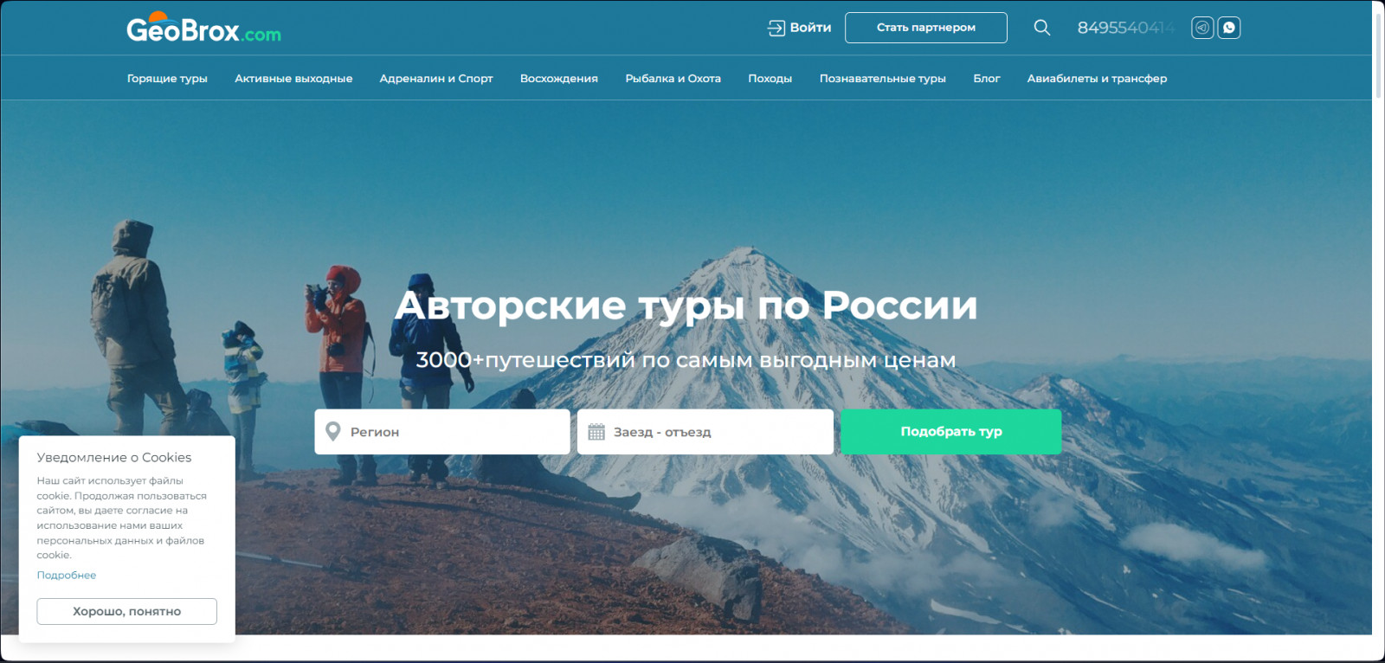Call the phone number in header

(x=1126, y=28)
